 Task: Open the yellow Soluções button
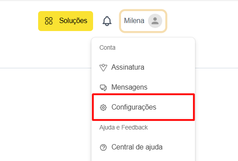[66, 21]
